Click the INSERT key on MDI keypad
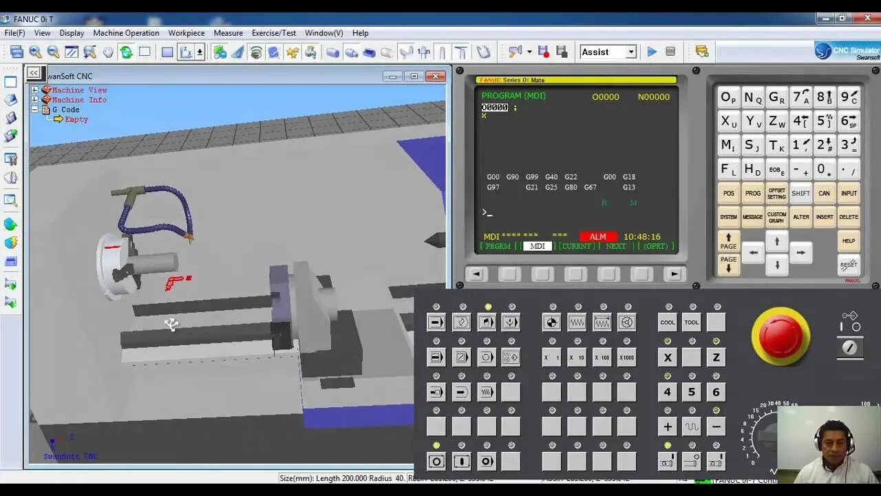 coord(825,217)
